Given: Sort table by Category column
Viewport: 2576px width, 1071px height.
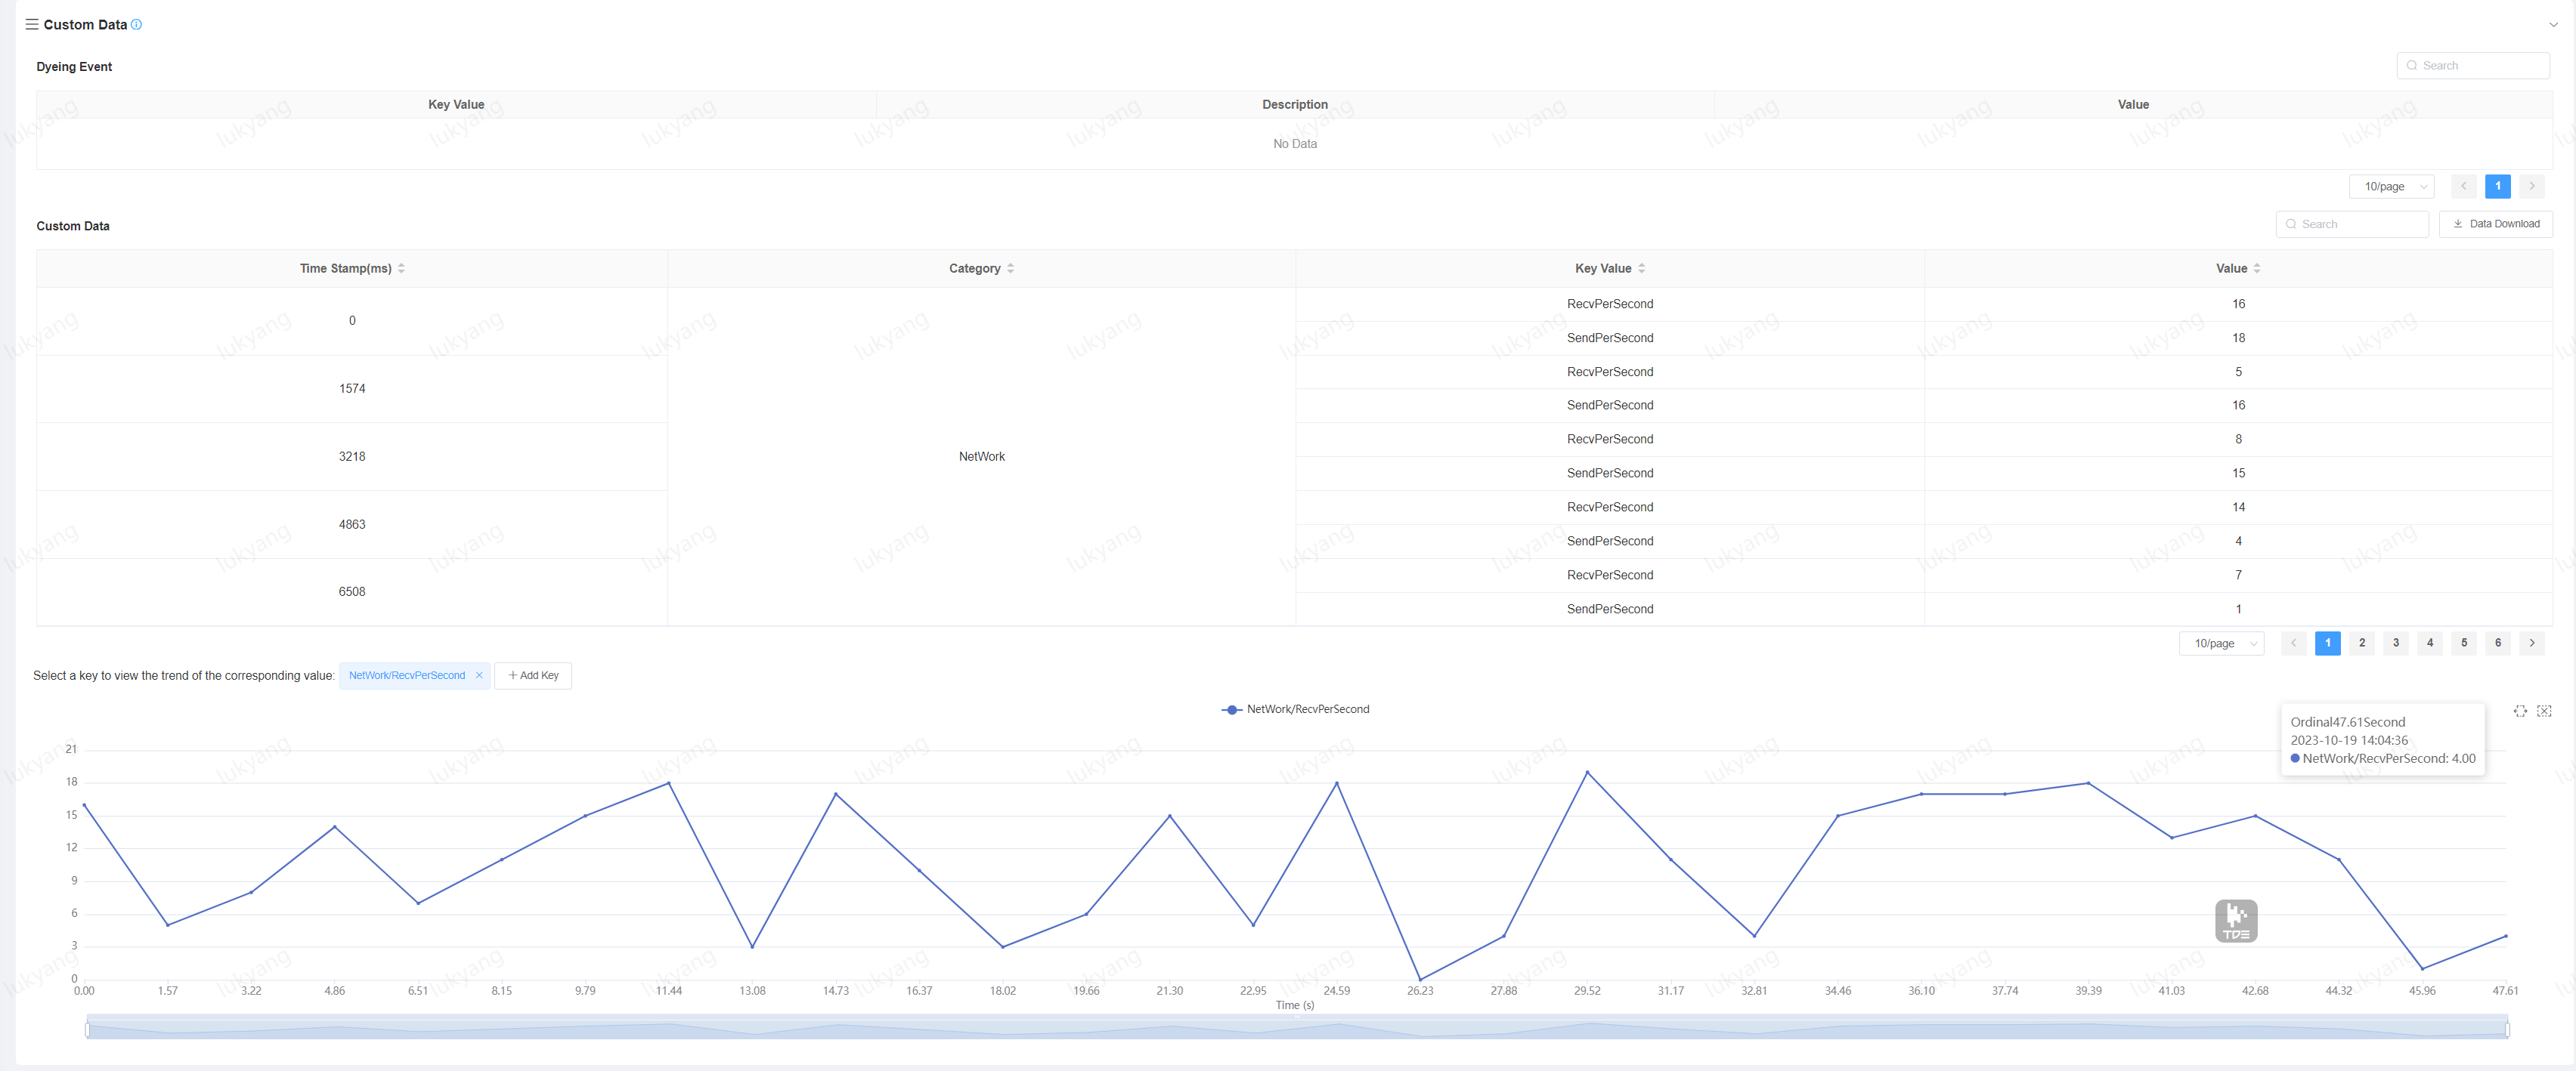Looking at the screenshot, I should click(1010, 269).
